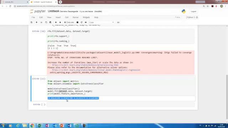This screenshot has width=228, height=128.
Task: Reload the page in the browser
Action: tap(10, 6)
